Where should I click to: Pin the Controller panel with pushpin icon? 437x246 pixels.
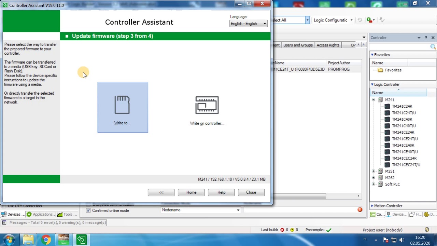[x=426, y=38]
